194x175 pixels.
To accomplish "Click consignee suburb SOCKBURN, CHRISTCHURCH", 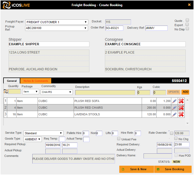I will pyautogui.click(x=145, y=69).
